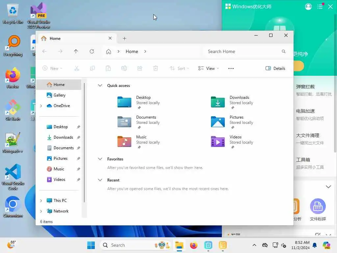Click the Delete trash icon in toolbar
This screenshot has height=253, width=337.
pyautogui.click(x=156, y=69)
